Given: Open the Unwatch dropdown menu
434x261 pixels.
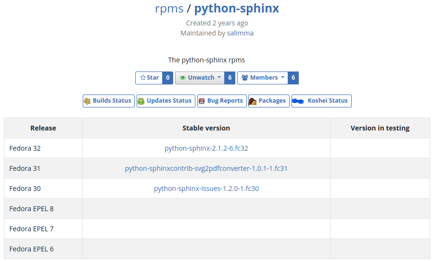Looking at the screenshot, I should (x=200, y=78).
